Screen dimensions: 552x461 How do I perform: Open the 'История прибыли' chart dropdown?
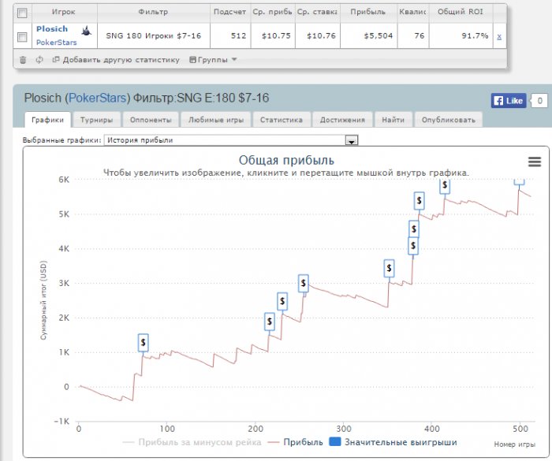click(x=232, y=140)
